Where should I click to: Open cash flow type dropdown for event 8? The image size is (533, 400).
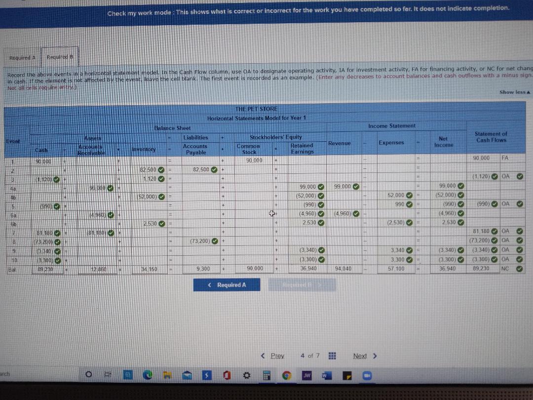tap(508, 240)
